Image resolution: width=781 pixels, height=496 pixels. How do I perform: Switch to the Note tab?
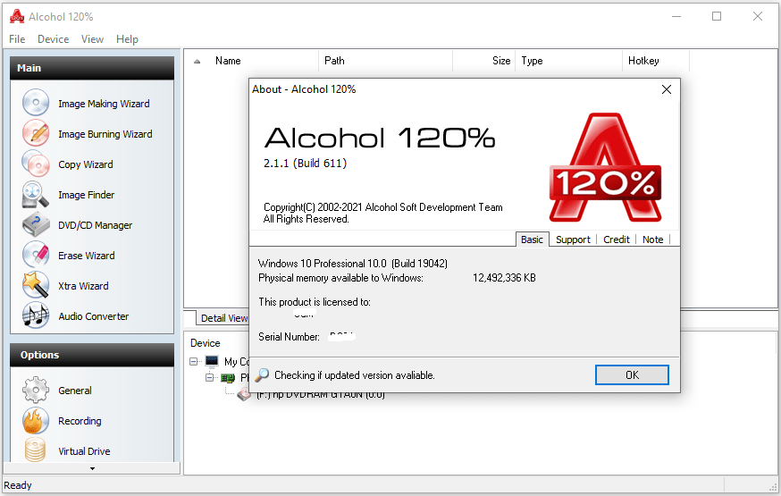click(x=653, y=240)
